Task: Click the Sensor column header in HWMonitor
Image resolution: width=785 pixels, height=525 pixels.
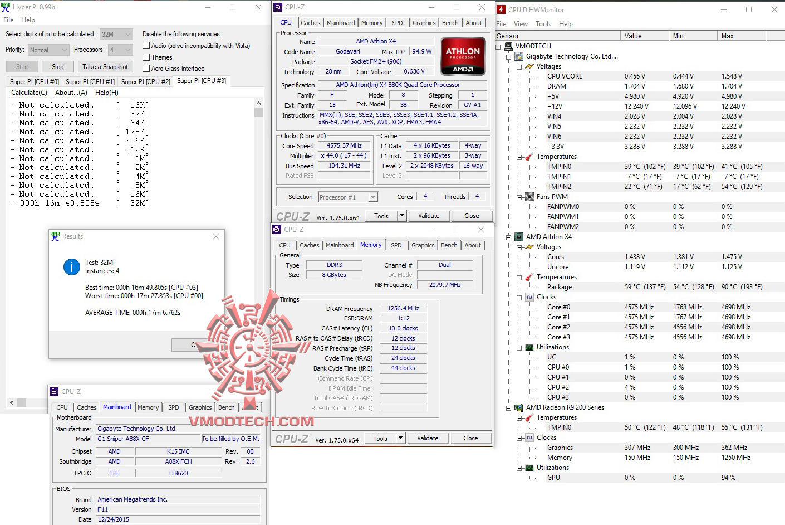Action: pyautogui.click(x=558, y=36)
